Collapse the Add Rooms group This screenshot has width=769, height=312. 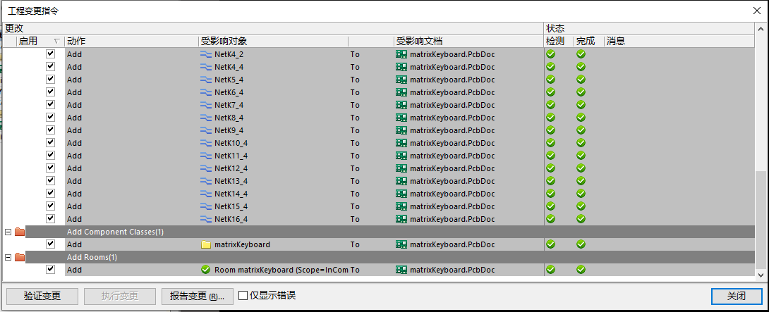coord(8,257)
